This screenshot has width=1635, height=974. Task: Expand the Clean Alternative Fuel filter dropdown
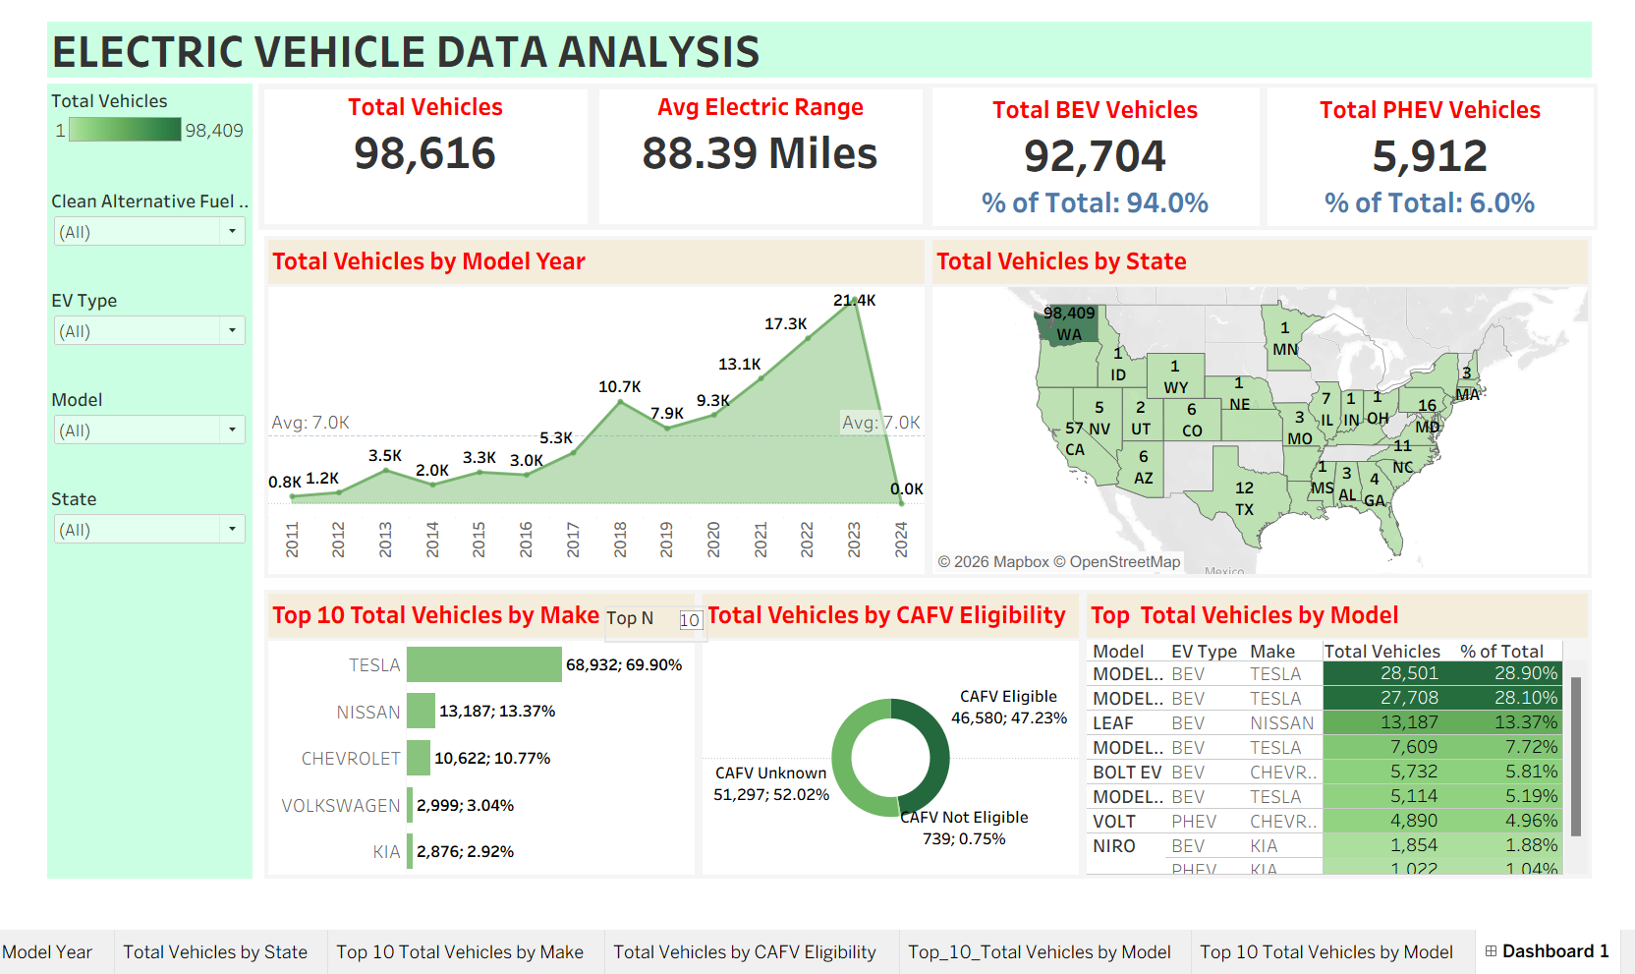232,232
